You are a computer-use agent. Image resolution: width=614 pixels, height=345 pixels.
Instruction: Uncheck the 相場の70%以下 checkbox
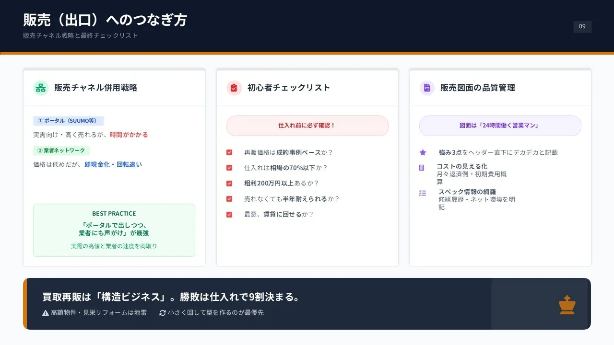pyautogui.click(x=229, y=168)
